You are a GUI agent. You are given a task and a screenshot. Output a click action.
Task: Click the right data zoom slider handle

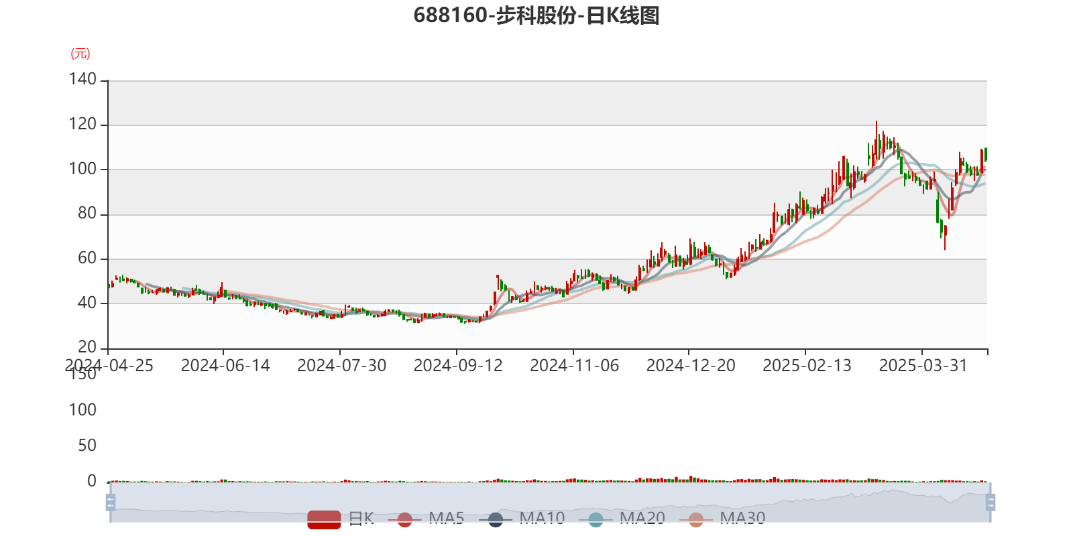[991, 502]
